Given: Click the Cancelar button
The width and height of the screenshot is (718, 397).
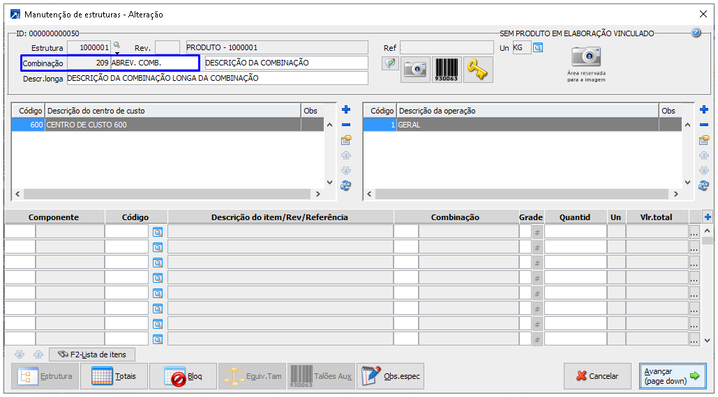Looking at the screenshot, I should (x=597, y=376).
